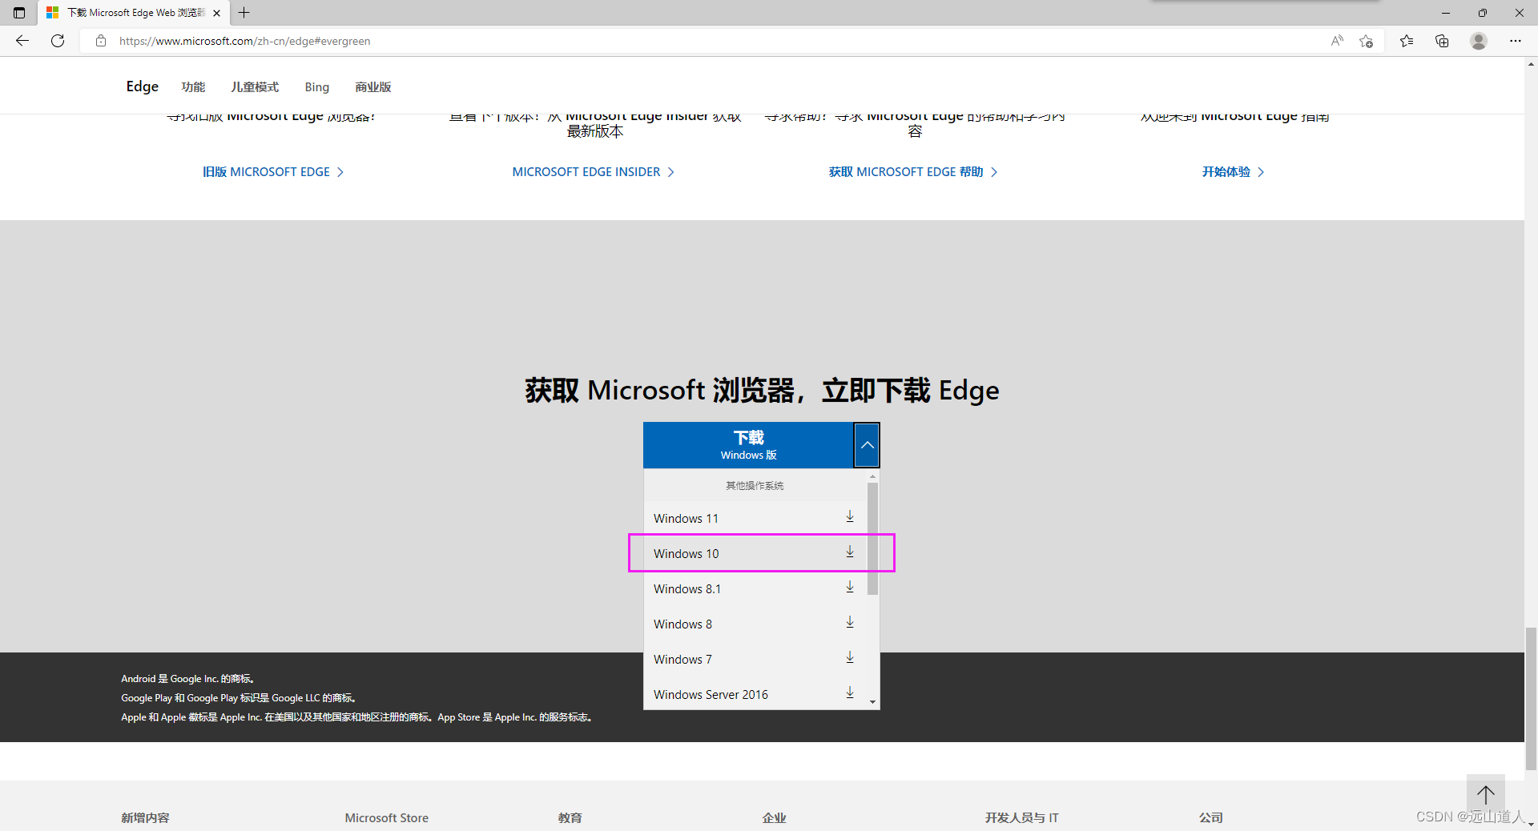Click the 教育 footer heading

pos(570,817)
